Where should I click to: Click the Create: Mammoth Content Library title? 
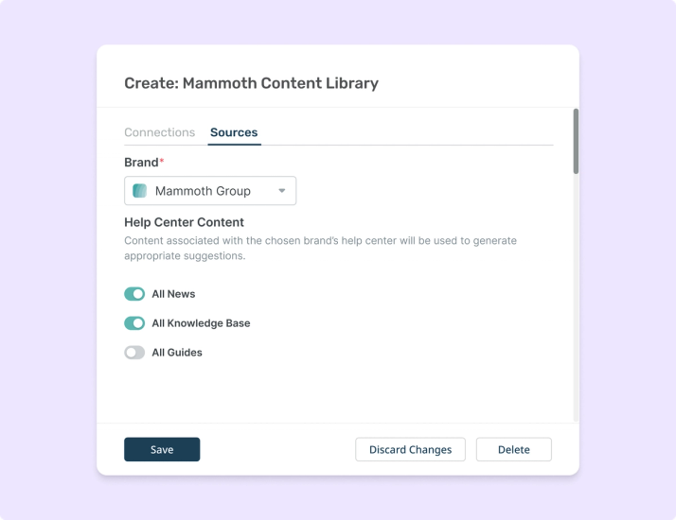[251, 83]
